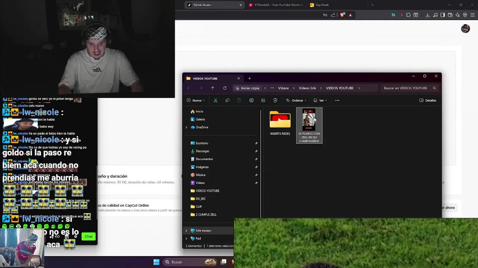Add a new Explorer tab

(249, 78)
